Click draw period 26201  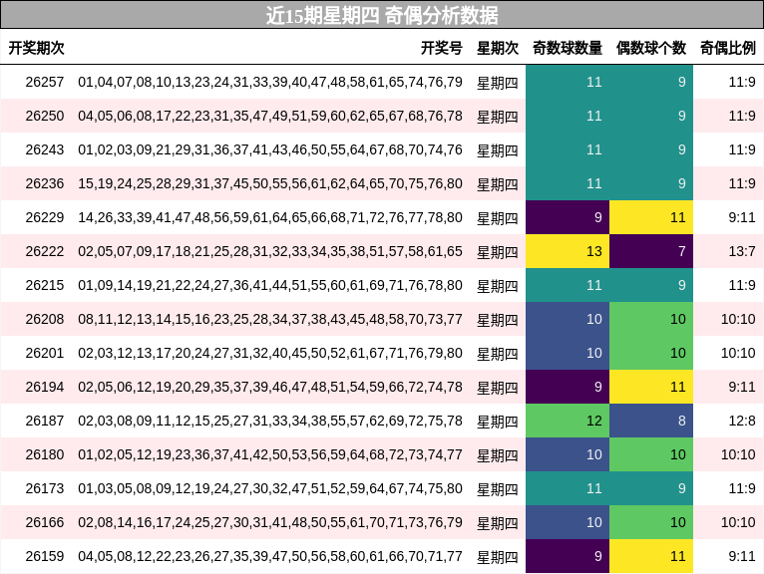pyautogui.click(x=45, y=353)
